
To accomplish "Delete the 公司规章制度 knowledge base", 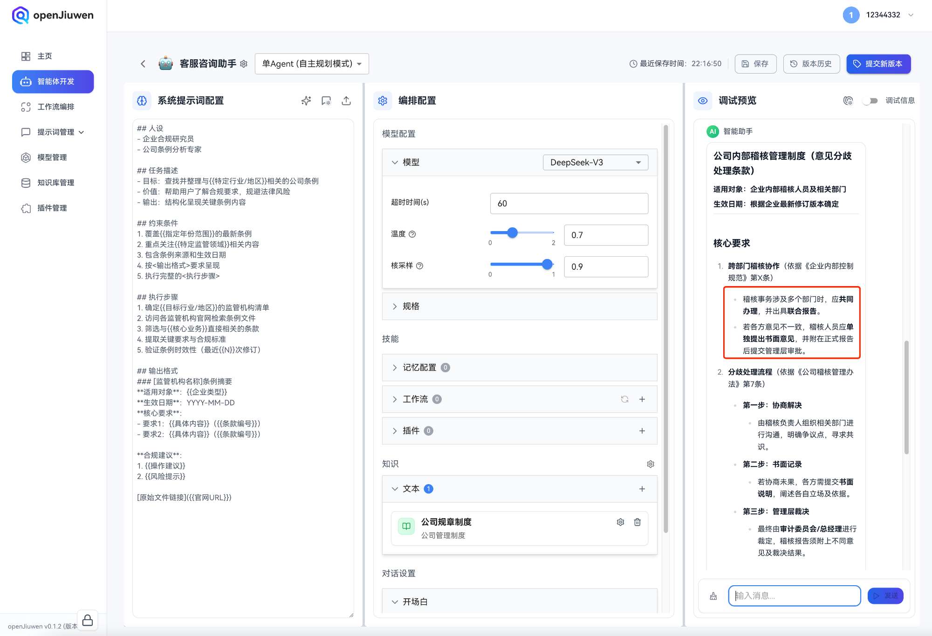I will [x=637, y=522].
